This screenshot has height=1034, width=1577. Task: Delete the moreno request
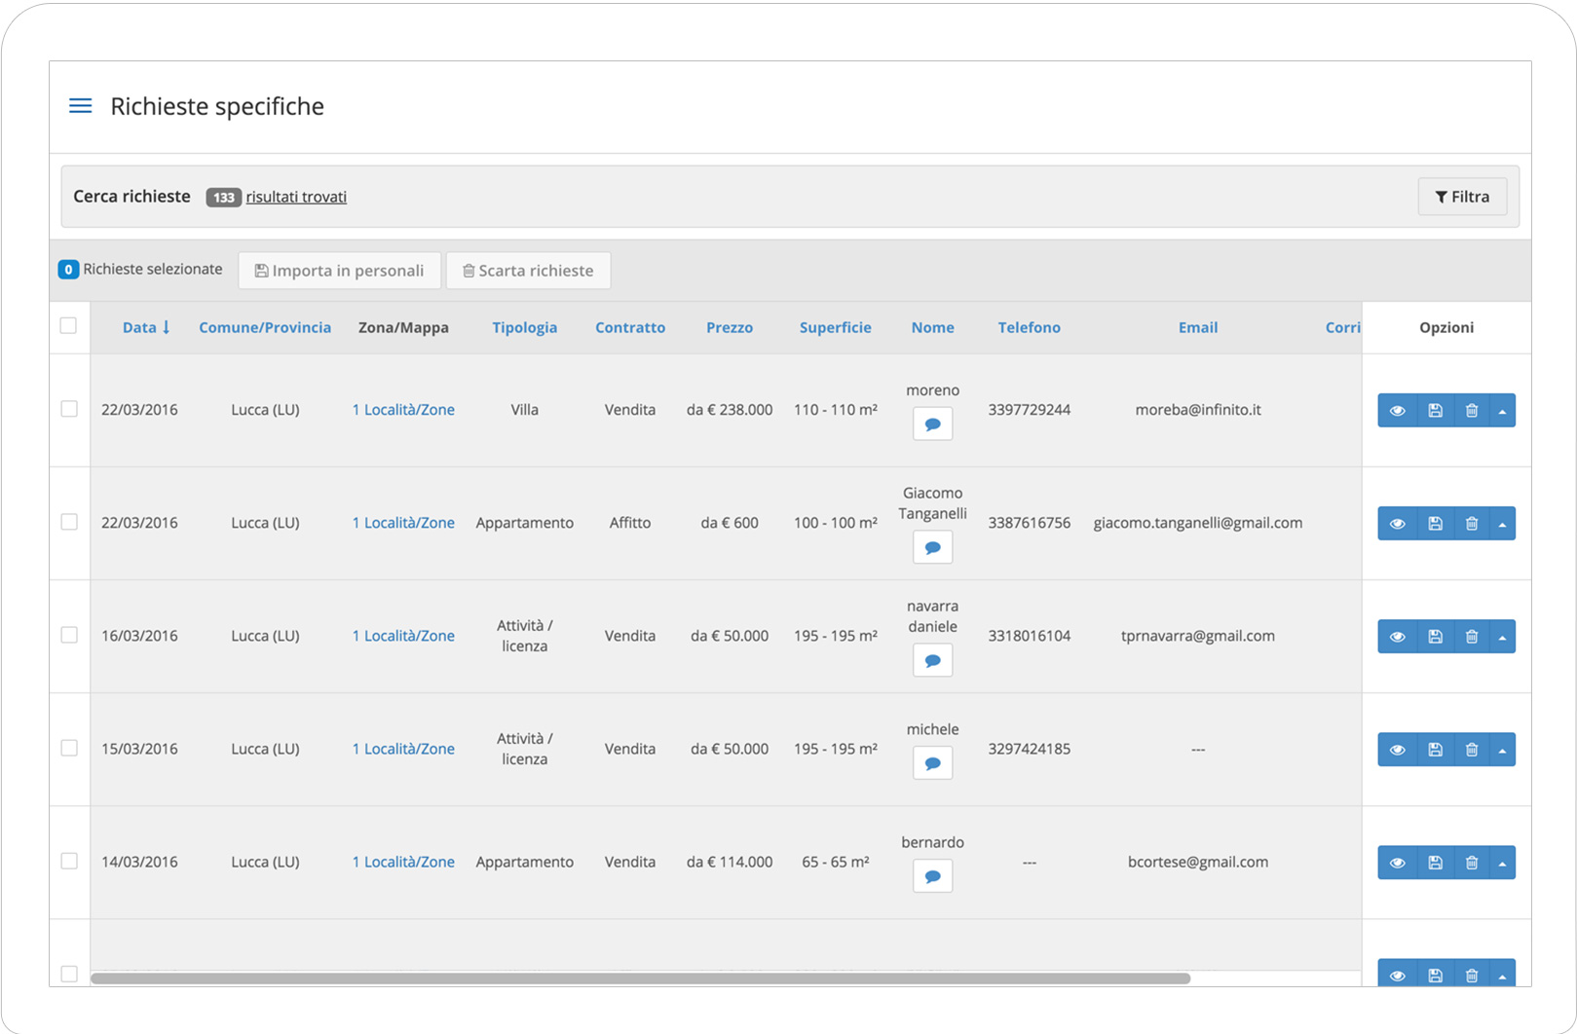point(1472,410)
